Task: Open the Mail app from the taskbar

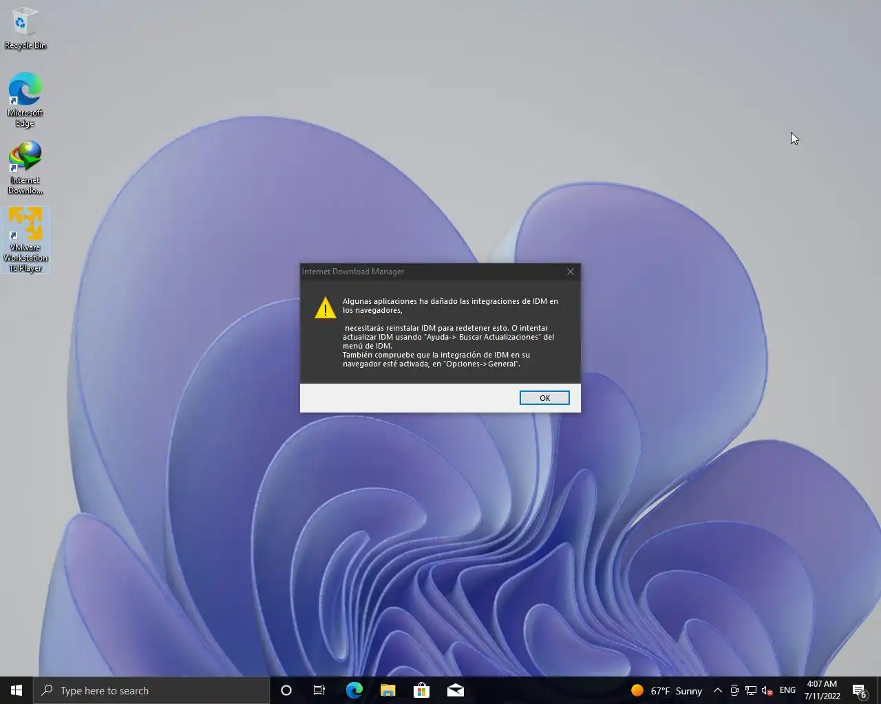Action: tap(455, 690)
